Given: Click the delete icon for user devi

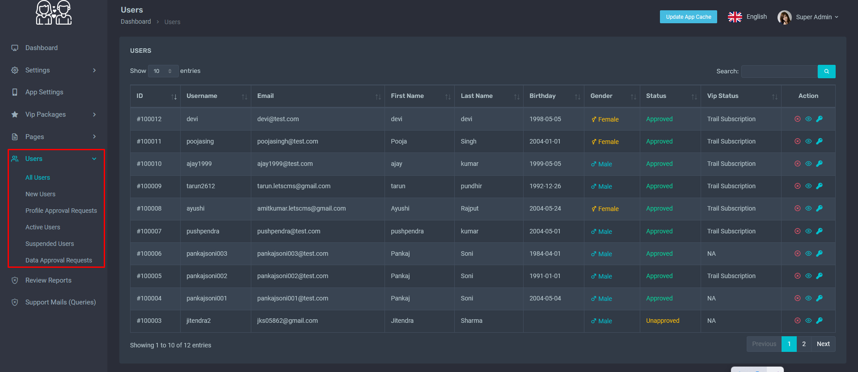Looking at the screenshot, I should coord(797,119).
